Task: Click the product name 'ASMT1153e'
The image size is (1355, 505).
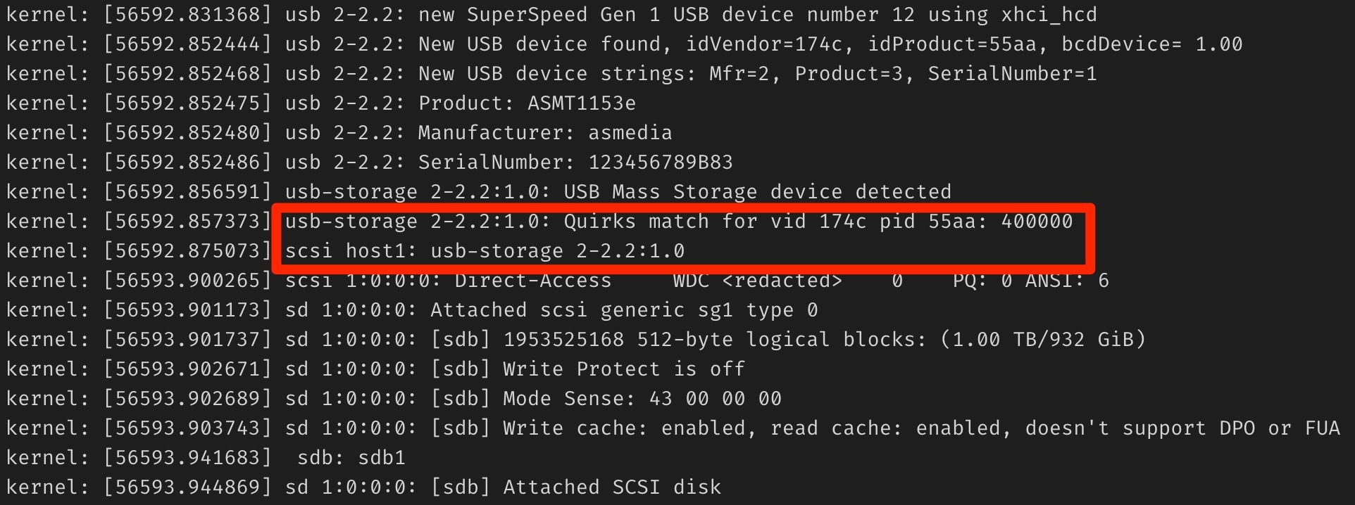Action: click(582, 103)
